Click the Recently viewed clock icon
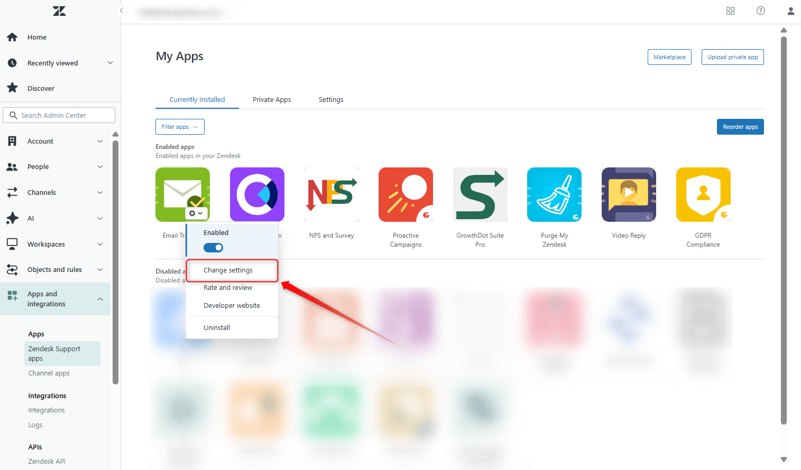Screen dimensions: 801x470 click(x=12, y=63)
